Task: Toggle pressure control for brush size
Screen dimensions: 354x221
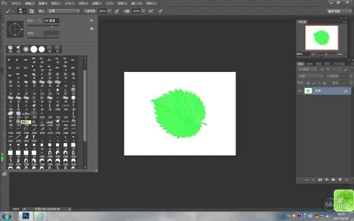Action: [x=160, y=11]
